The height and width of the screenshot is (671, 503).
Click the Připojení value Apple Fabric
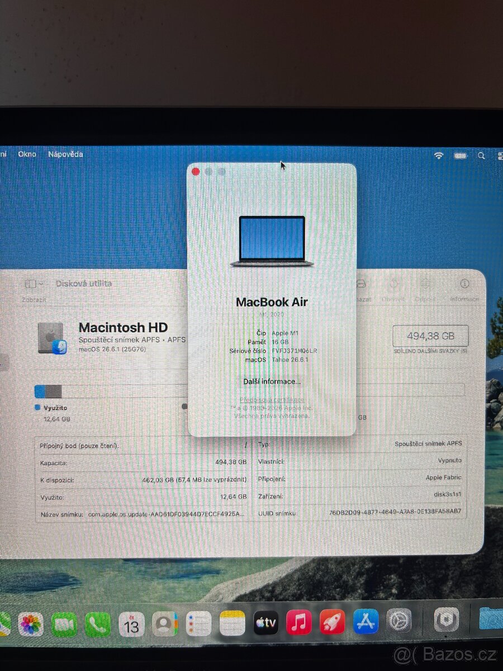[x=444, y=478]
